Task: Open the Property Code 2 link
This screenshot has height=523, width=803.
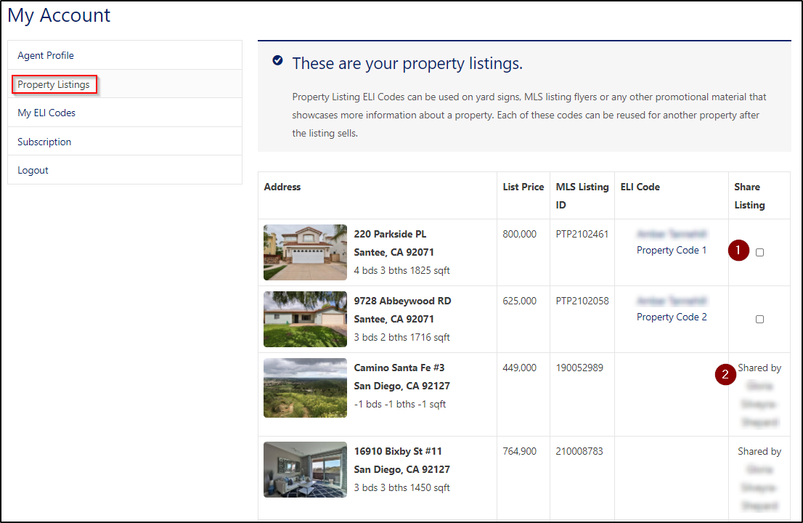Action: point(672,317)
